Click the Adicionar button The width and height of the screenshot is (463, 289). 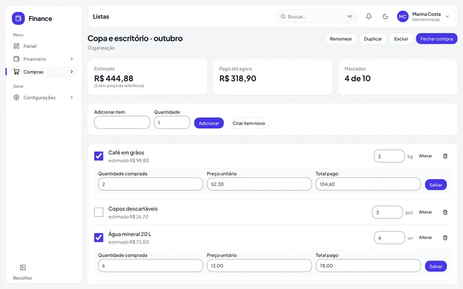click(209, 123)
